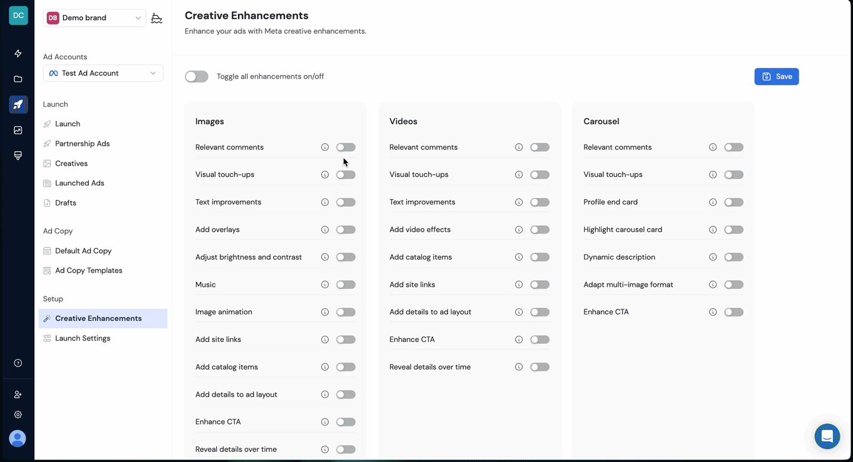Click info icon for Highlight carousel card
This screenshot has width=853, height=462.
(713, 230)
